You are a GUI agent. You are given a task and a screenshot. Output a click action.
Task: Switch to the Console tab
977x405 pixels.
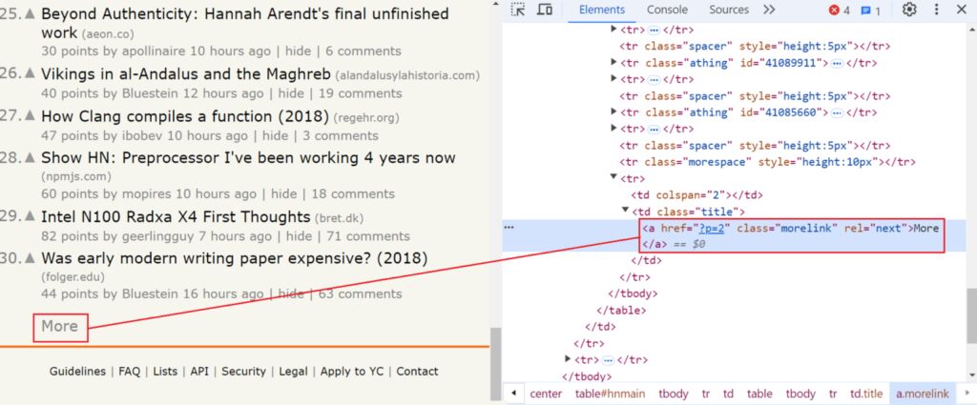pyautogui.click(x=667, y=10)
